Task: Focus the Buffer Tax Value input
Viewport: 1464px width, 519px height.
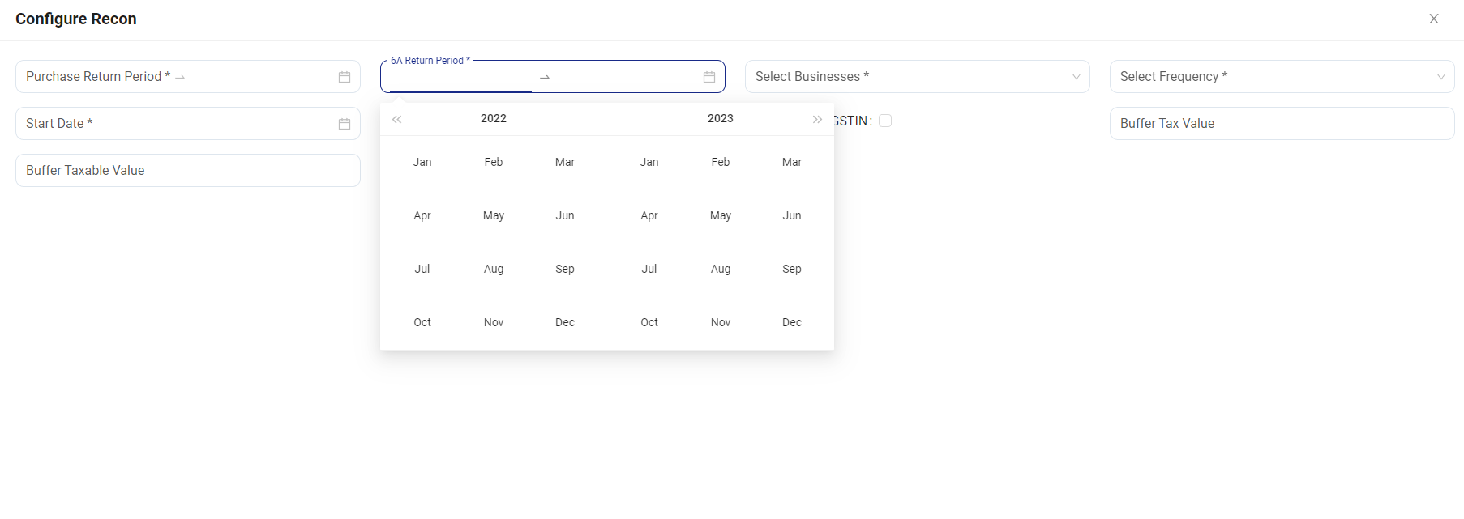Action: (x=1282, y=124)
